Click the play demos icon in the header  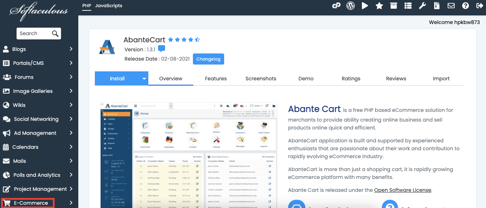pyautogui.click(x=365, y=5)
